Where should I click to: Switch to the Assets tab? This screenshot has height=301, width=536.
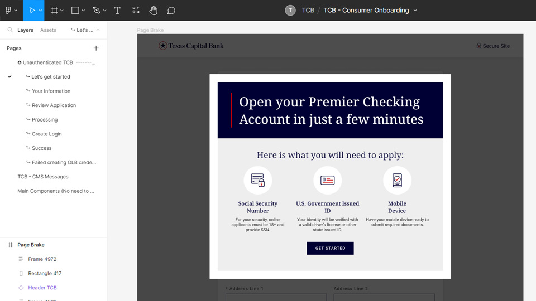[x=48, y=30]
